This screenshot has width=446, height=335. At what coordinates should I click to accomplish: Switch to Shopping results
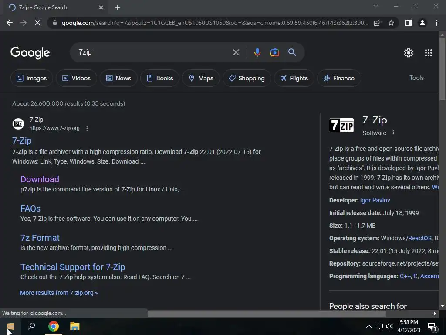(x=247, y=78)
